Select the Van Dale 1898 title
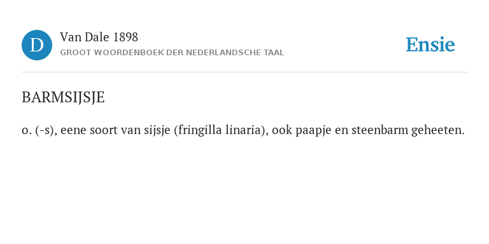 (x=99, y=37)
